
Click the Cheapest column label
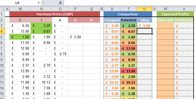click(x=112, y=20)
